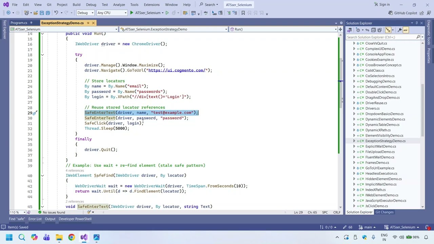Open the GitHub Copilot button
Image resolution: width=434 pixels, height=244 pixels.
403,13
